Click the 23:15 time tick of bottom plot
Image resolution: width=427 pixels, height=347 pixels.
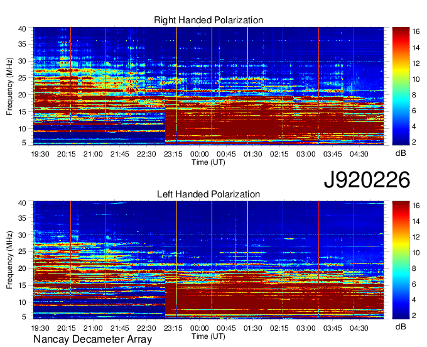[x=173, y=328]
